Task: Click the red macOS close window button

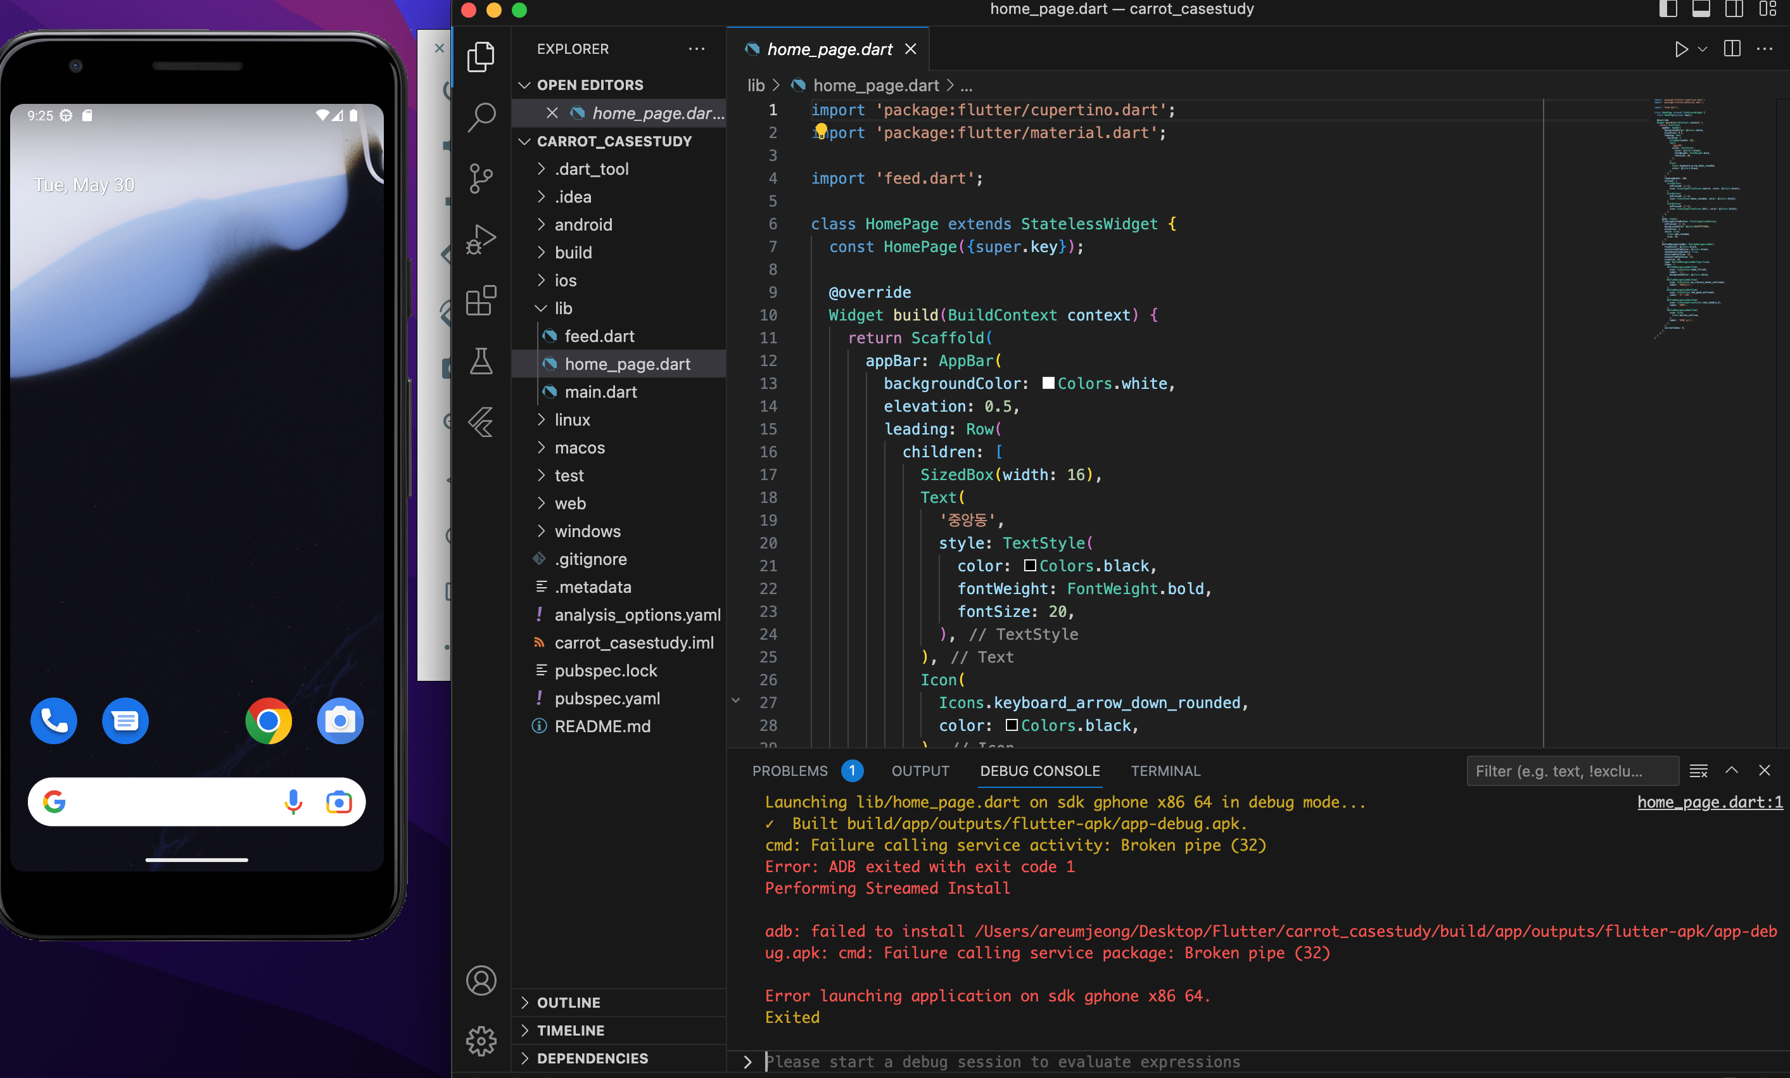Action: 469,10
